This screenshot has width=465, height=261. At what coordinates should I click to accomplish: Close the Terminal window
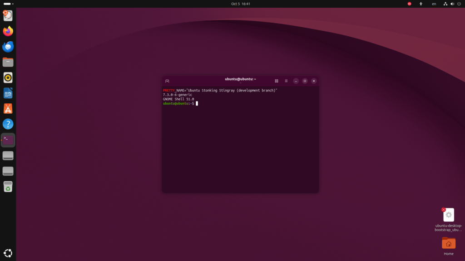tap(314, 81)
